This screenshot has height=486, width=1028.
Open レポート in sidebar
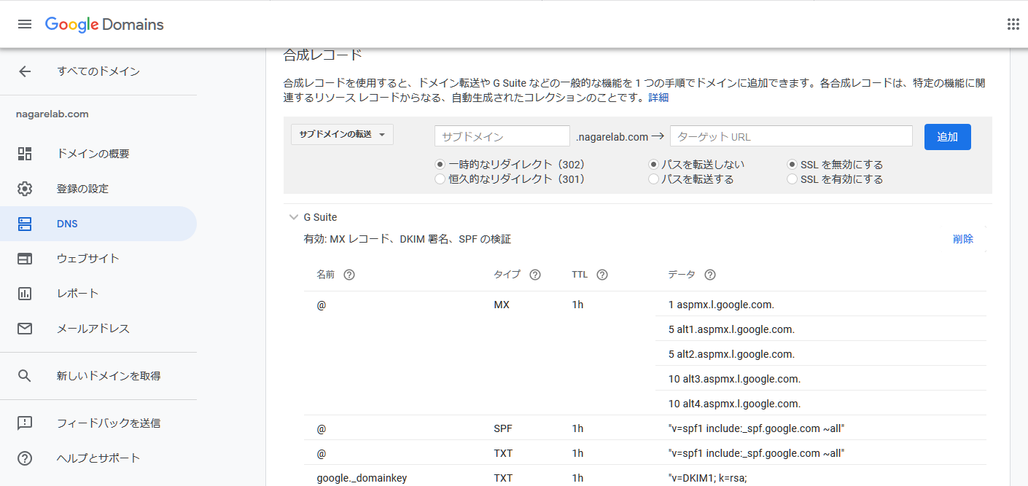(77, 294)
